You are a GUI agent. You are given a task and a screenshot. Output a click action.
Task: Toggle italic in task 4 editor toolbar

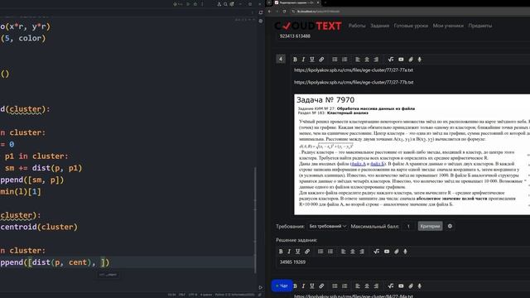(303, 60)
